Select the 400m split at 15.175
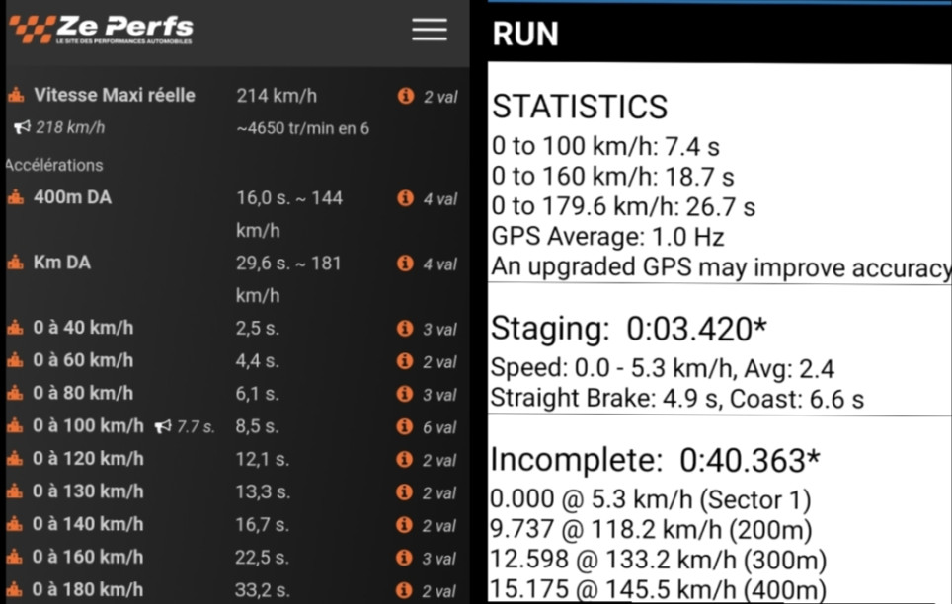The image size is (952, 604). [658, 590]
